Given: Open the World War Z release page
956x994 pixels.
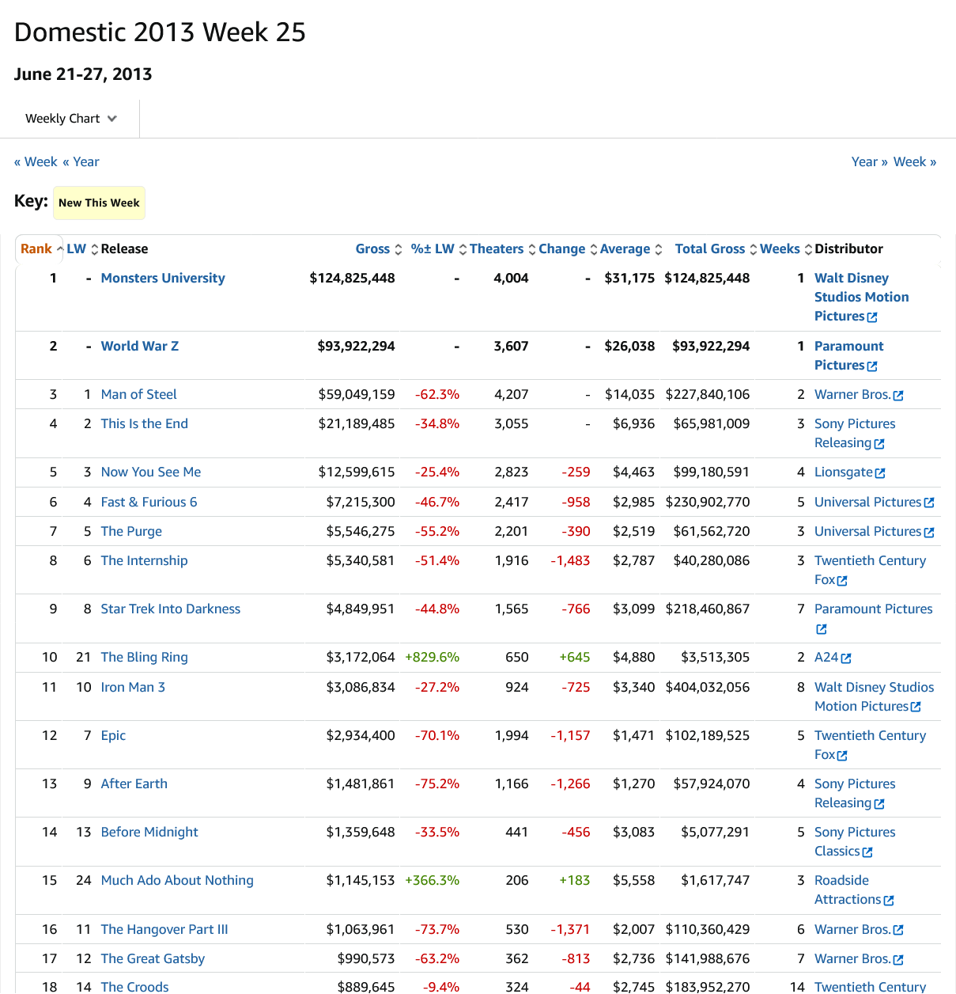Looking at the screenshot, I should (140, 346).
